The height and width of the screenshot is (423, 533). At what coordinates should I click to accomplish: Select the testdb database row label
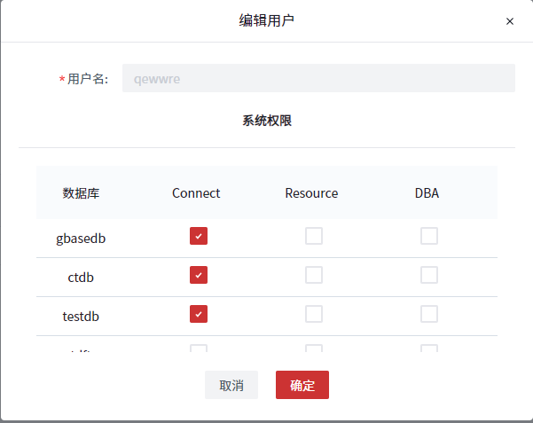point(81,316)
